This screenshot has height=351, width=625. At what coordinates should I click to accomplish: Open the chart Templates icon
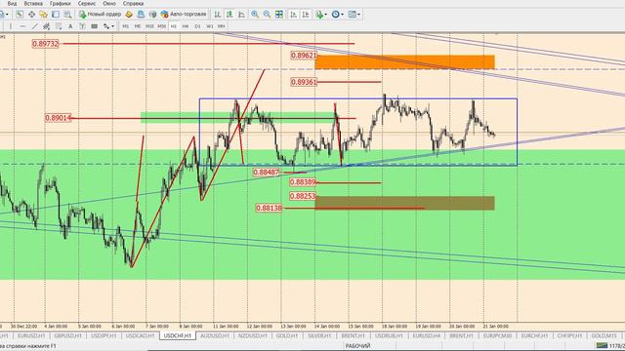(352, 15)
